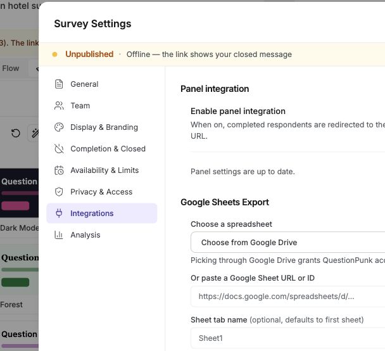Click the General document icon

pos(59,84)
